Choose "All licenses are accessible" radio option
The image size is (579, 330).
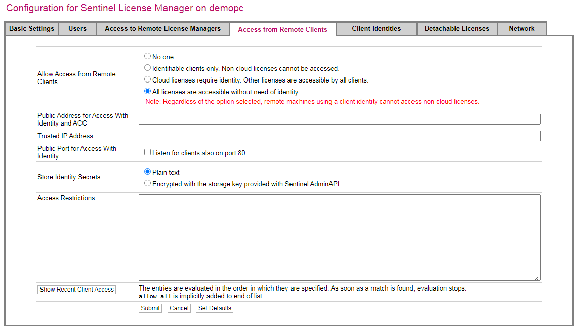click(x=148, y=92)
